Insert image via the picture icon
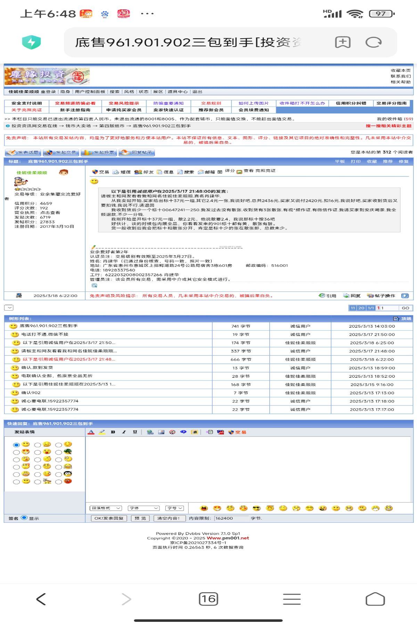Image resolution: width=417 pixels, height=626 pixels. tap(161, 432)
